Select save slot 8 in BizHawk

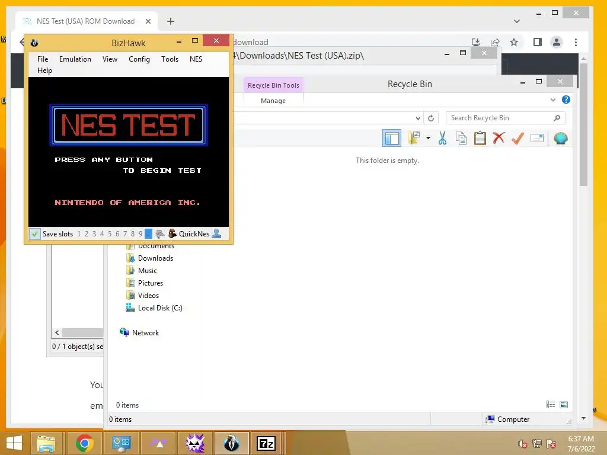click(x=133, y=233)
